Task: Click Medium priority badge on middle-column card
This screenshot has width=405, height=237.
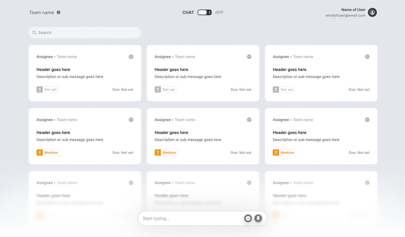Action: (x=166, y=153)
